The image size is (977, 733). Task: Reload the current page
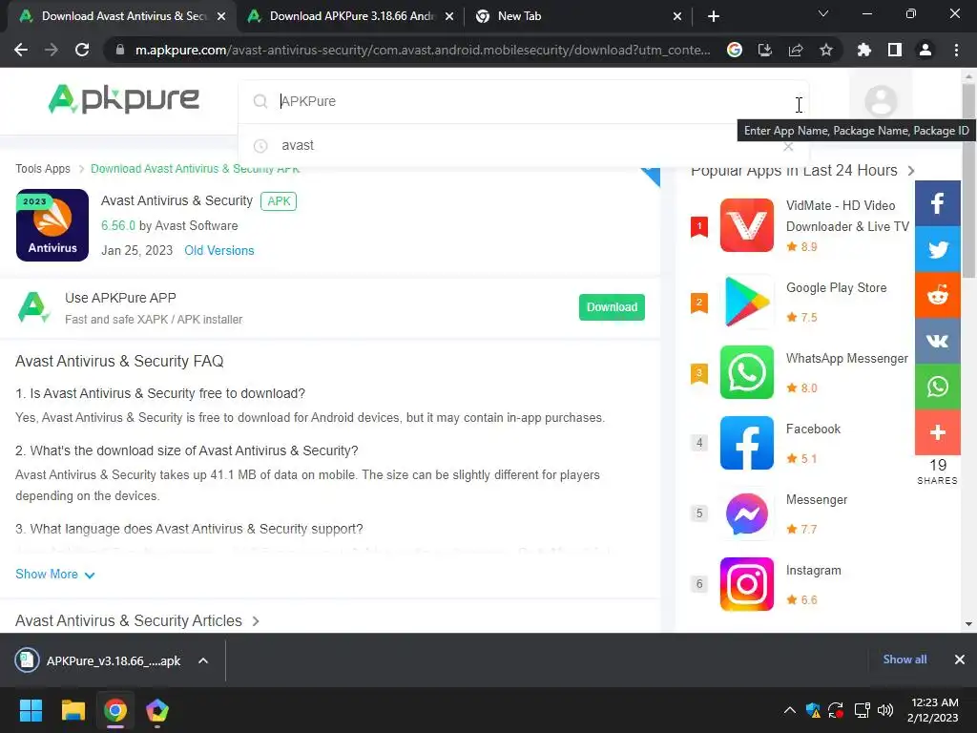[82, 50]
